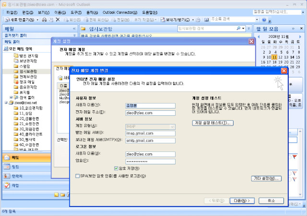The height and width of the screenshot is (216, 307).
Task: Open the 스팸함 spam folder
Action: (22, 66)
